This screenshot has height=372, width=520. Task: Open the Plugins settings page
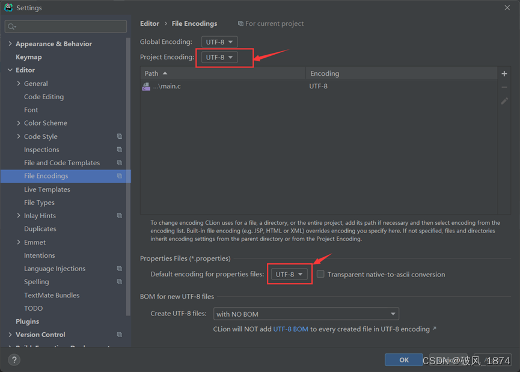(x=27, y=322)
